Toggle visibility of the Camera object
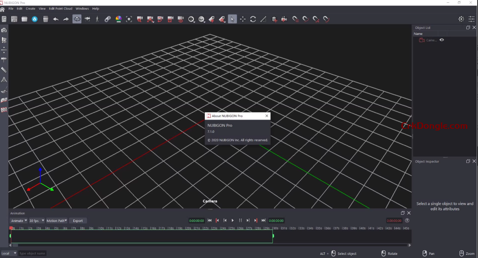This screenshot has width=478, height=258. click(441, 40)
